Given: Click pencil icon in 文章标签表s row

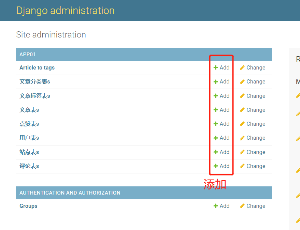Looking at the screenshot, I should tap(242, 96).
